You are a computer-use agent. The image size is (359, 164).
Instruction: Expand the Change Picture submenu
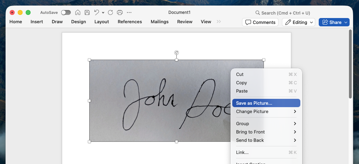[266, 111]
